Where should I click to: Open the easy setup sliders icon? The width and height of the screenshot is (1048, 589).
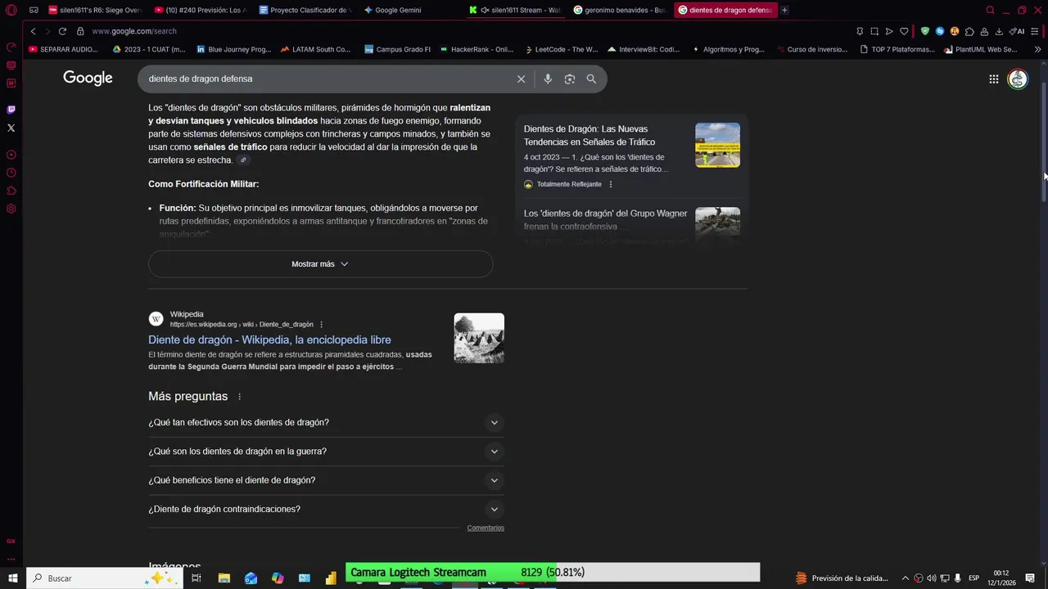point(1035,31)
